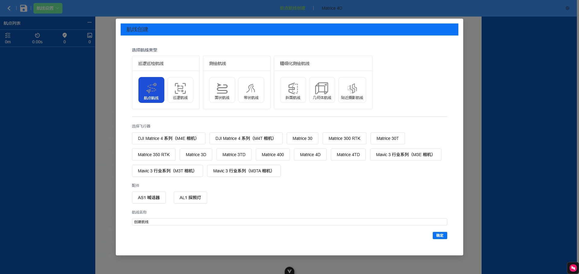
Task: Open the settings gear at top right
Action: click(x=567, y=8)
